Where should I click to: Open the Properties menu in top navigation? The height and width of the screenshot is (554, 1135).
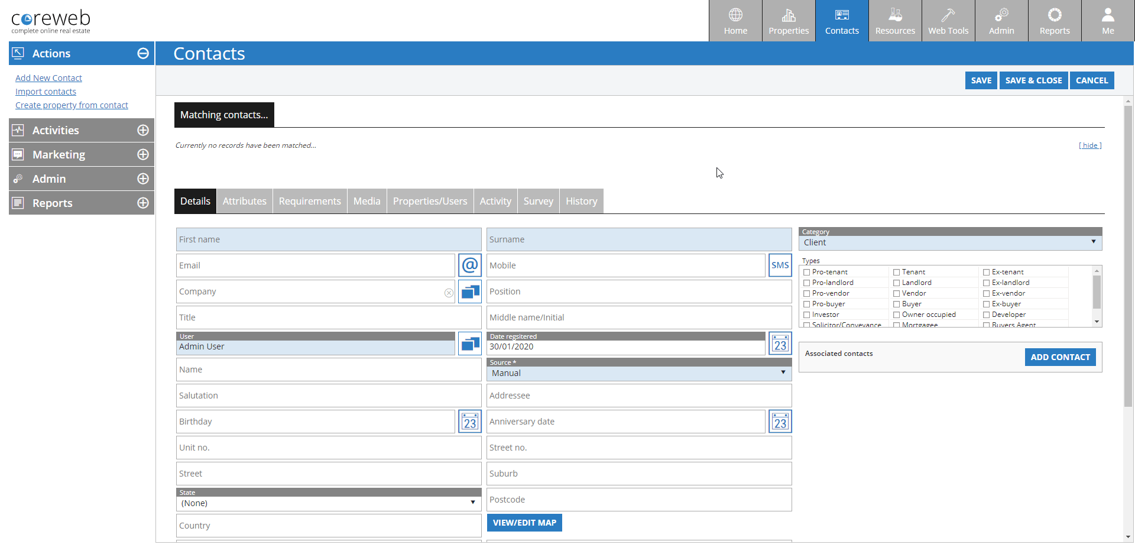[789, 21]
